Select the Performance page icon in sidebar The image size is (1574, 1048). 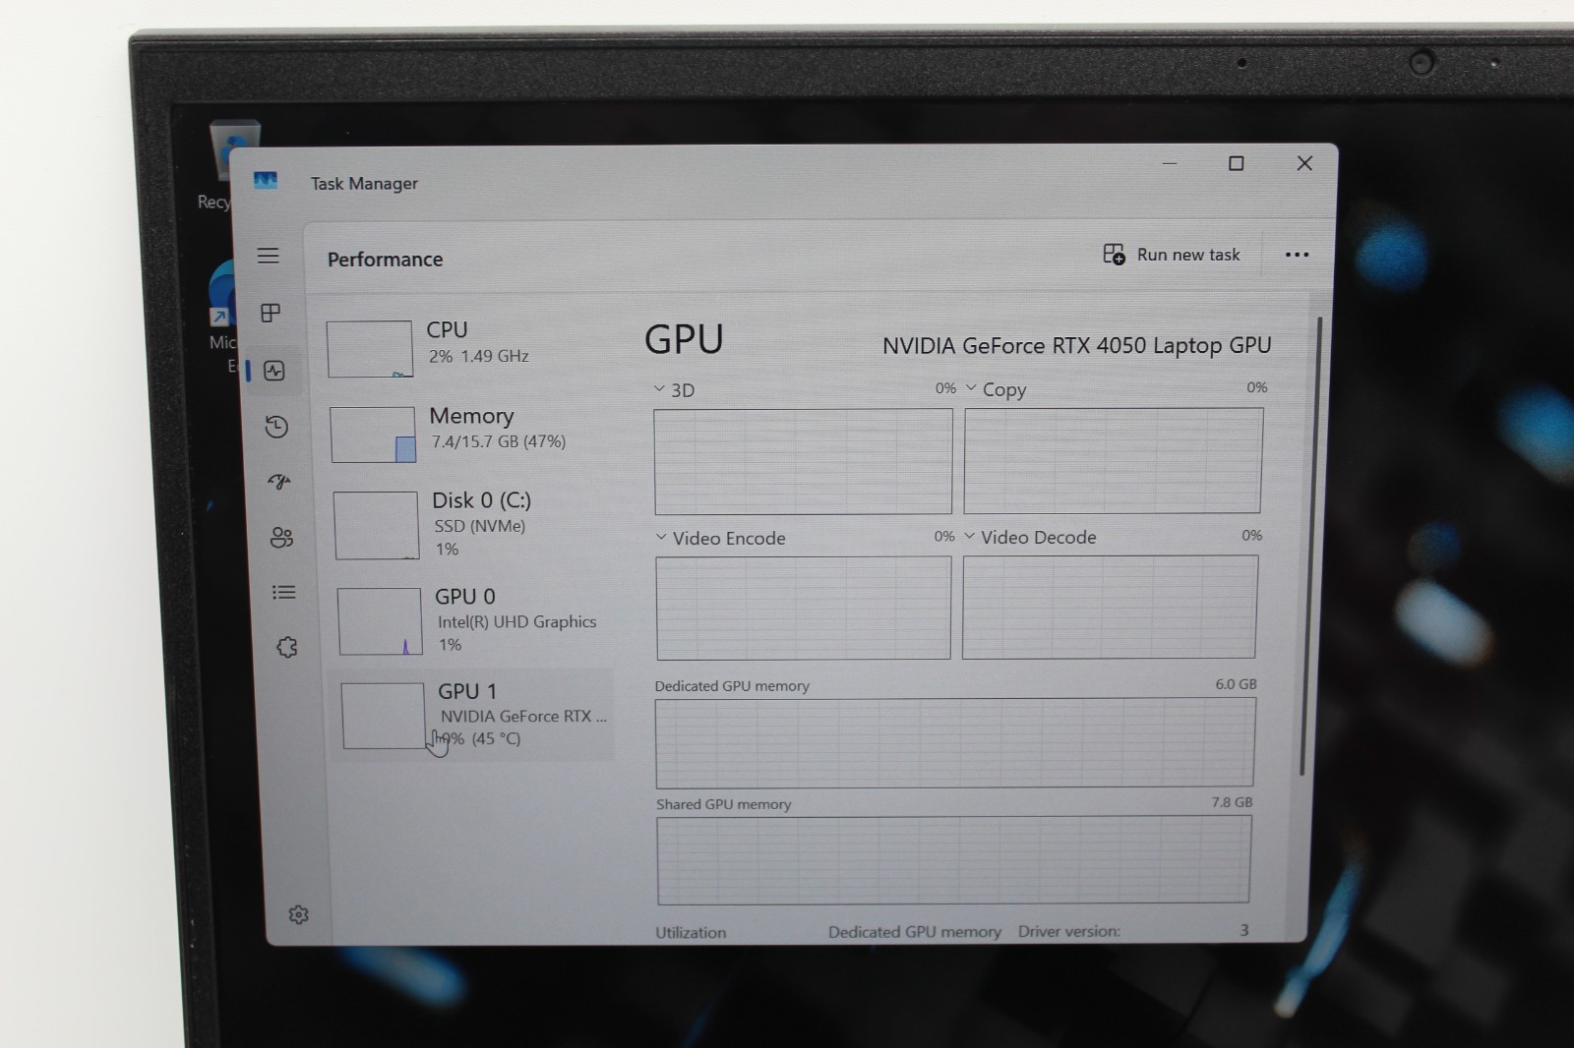tap(274, 371)
